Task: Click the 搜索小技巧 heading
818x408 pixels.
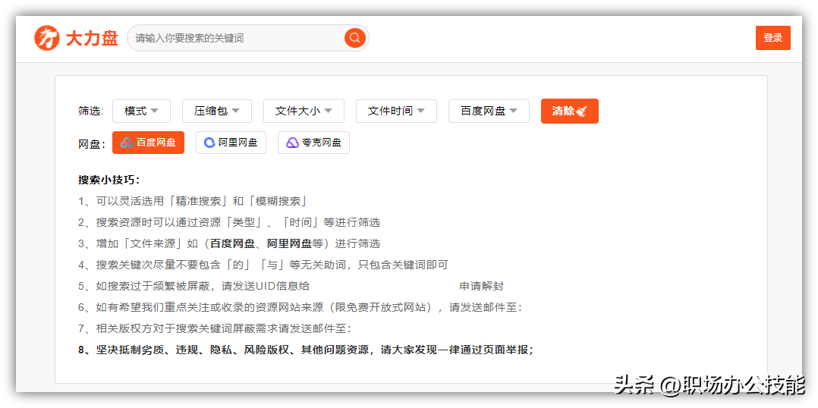Action: click(x=109, y=180)
